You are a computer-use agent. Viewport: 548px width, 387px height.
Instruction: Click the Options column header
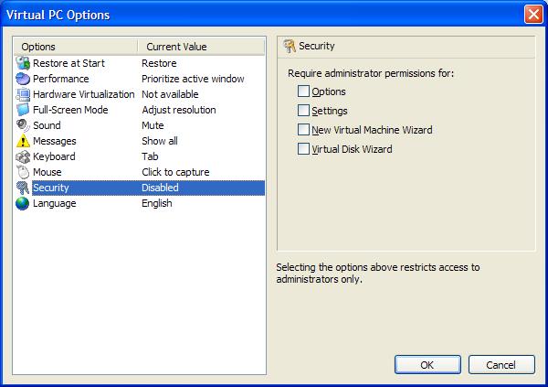76,47
